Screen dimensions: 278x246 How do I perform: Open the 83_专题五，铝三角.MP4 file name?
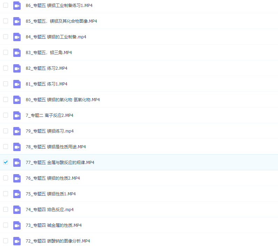coord(49,53)
